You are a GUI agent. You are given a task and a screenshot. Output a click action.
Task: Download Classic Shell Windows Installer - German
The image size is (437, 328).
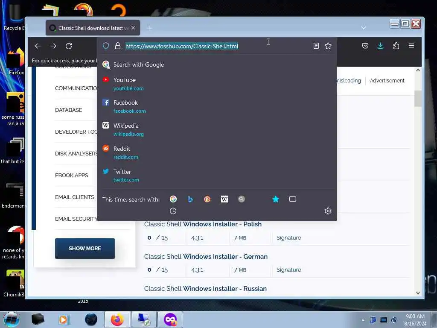tap(206, 256)
